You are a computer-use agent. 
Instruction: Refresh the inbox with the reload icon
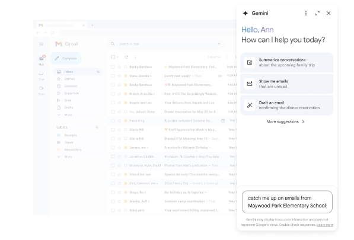(x=126, y=57)
